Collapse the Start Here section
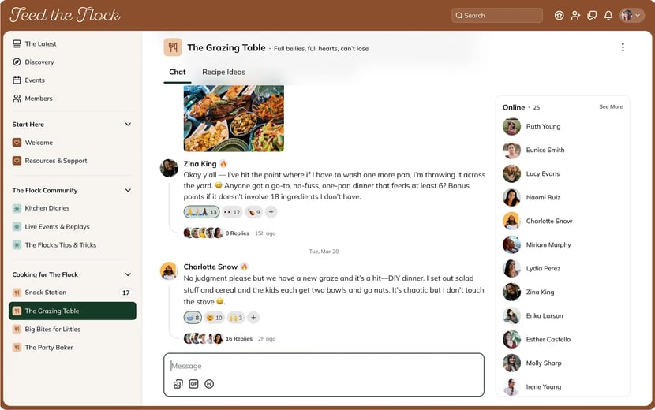The width and height of the screenshot is (655, 410). 128,125
